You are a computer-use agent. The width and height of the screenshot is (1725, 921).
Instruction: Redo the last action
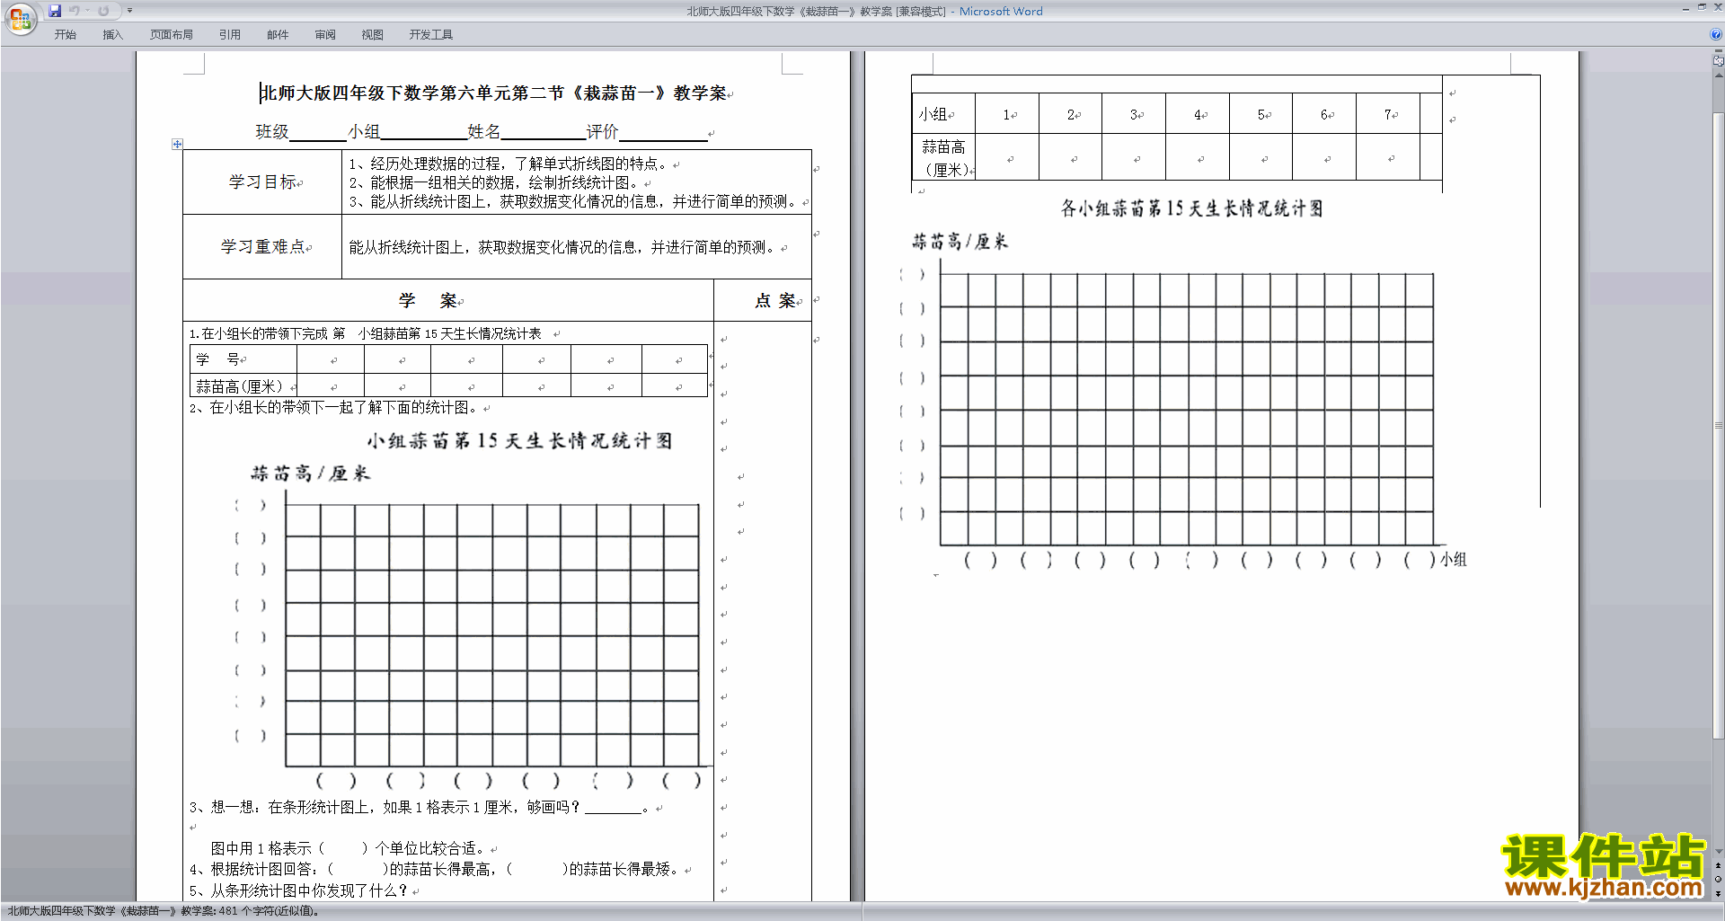pyautogui.click(x=103, y=11)
